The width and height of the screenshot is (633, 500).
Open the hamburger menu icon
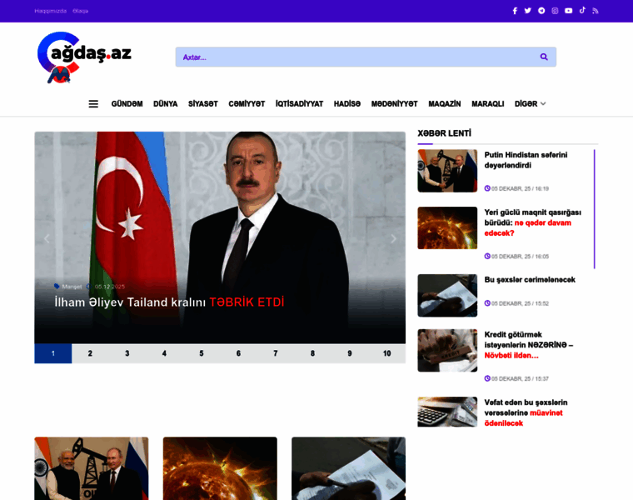click(x=93, y=104)
